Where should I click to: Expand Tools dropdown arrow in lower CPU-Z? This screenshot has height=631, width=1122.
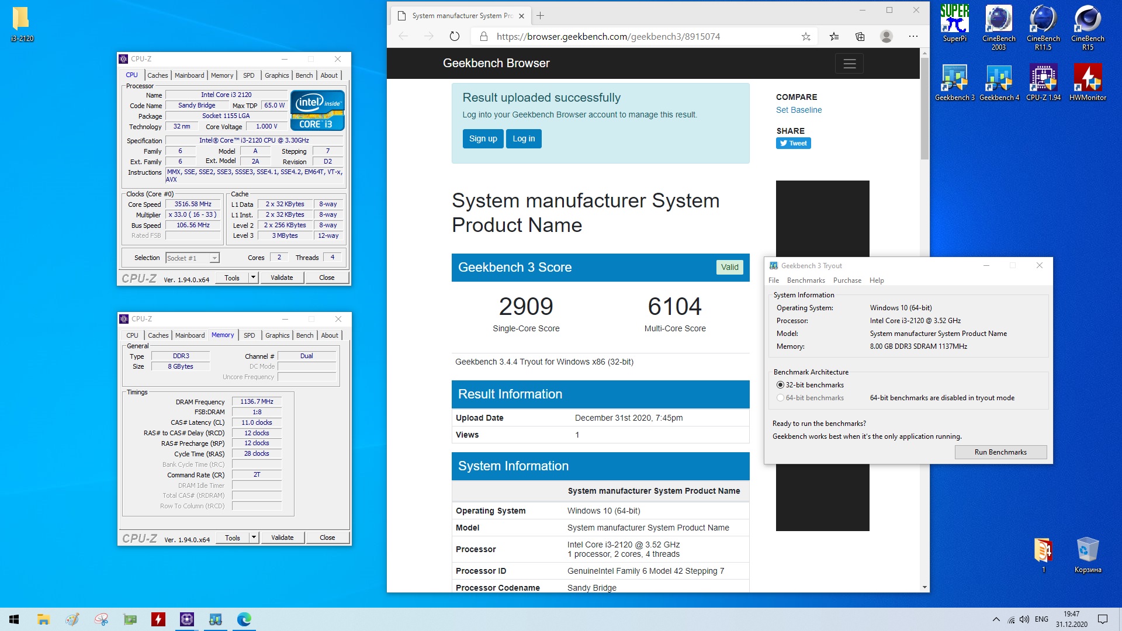(254, 538)
